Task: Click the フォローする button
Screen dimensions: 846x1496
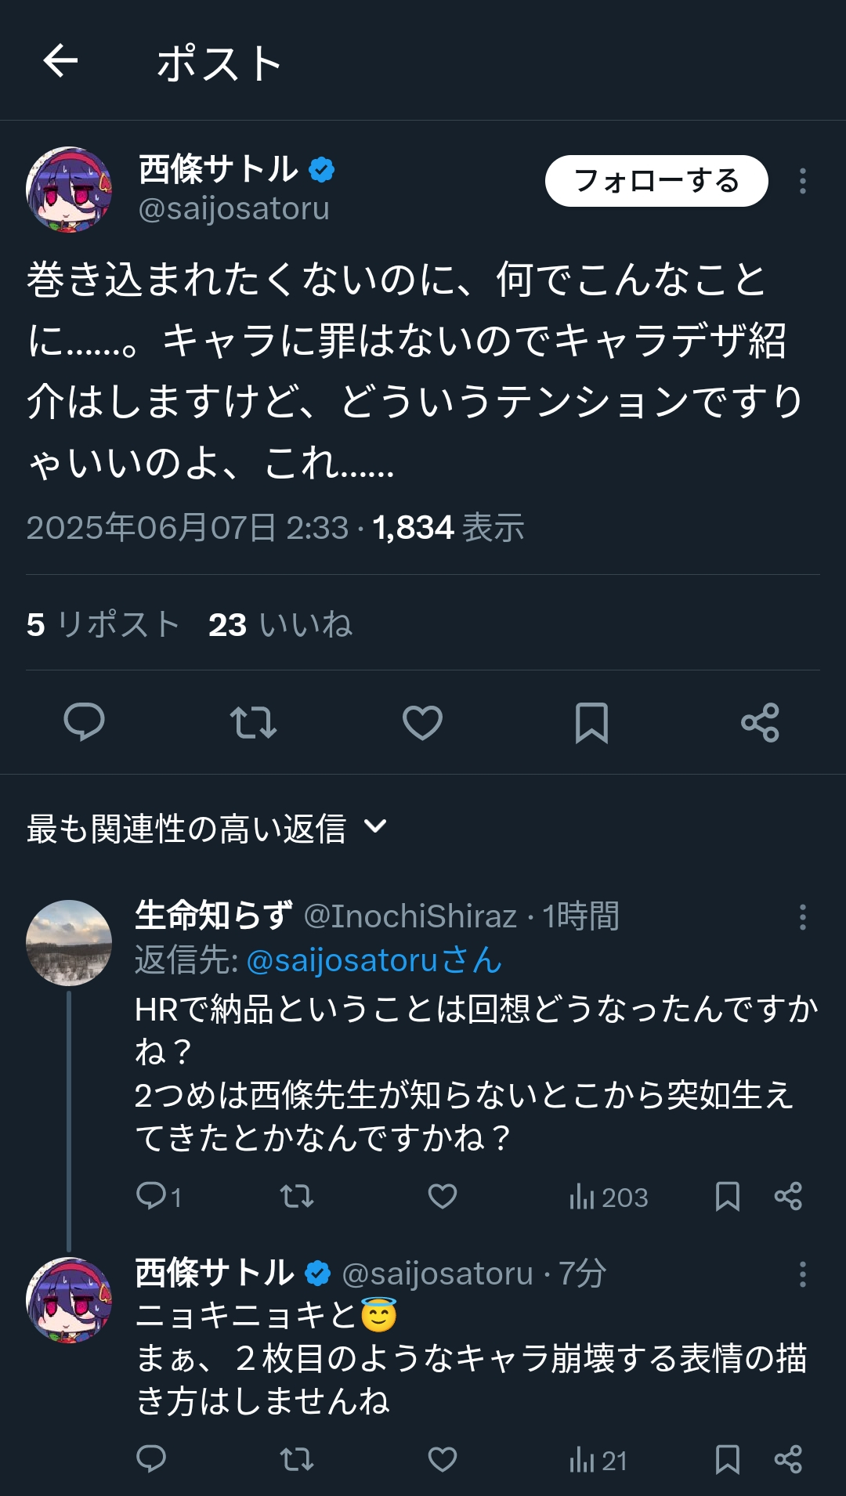Action: [656, 181]
